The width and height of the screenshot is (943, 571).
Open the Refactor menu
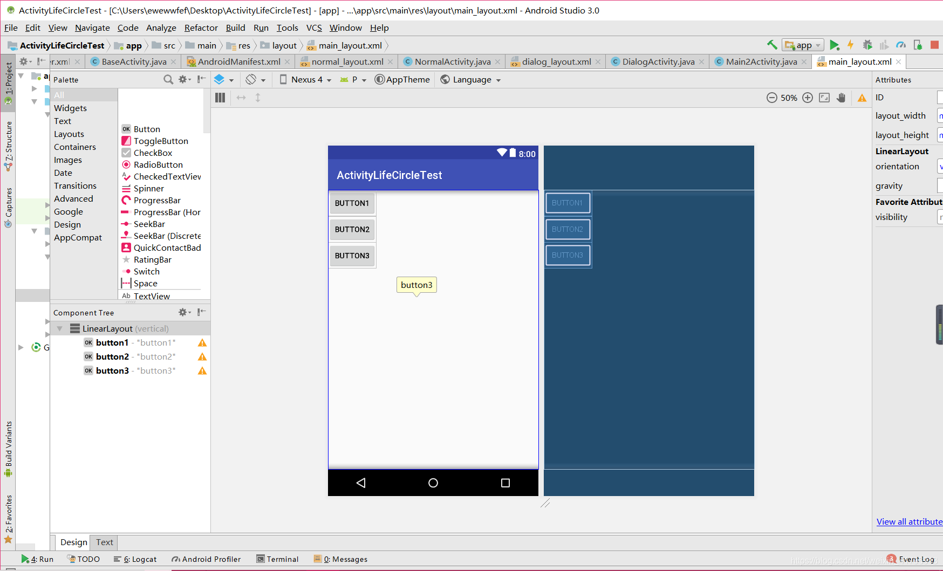(x=201, y=28)
